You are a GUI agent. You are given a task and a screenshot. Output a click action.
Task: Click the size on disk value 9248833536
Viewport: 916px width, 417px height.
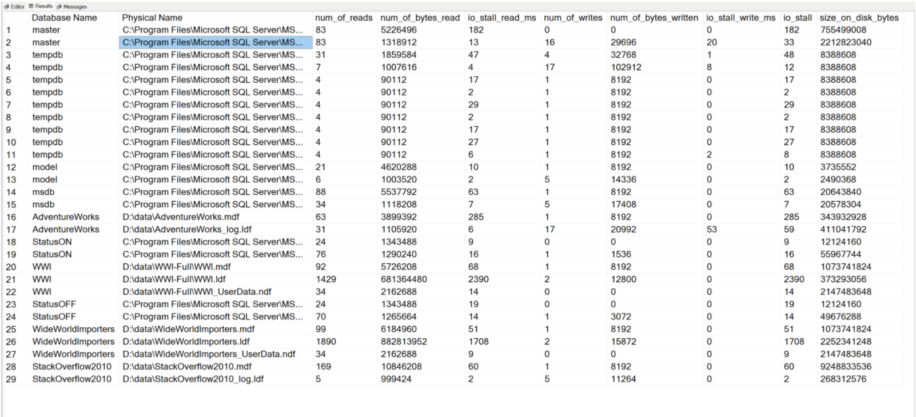pyautogui.click(x=846, y=367)
